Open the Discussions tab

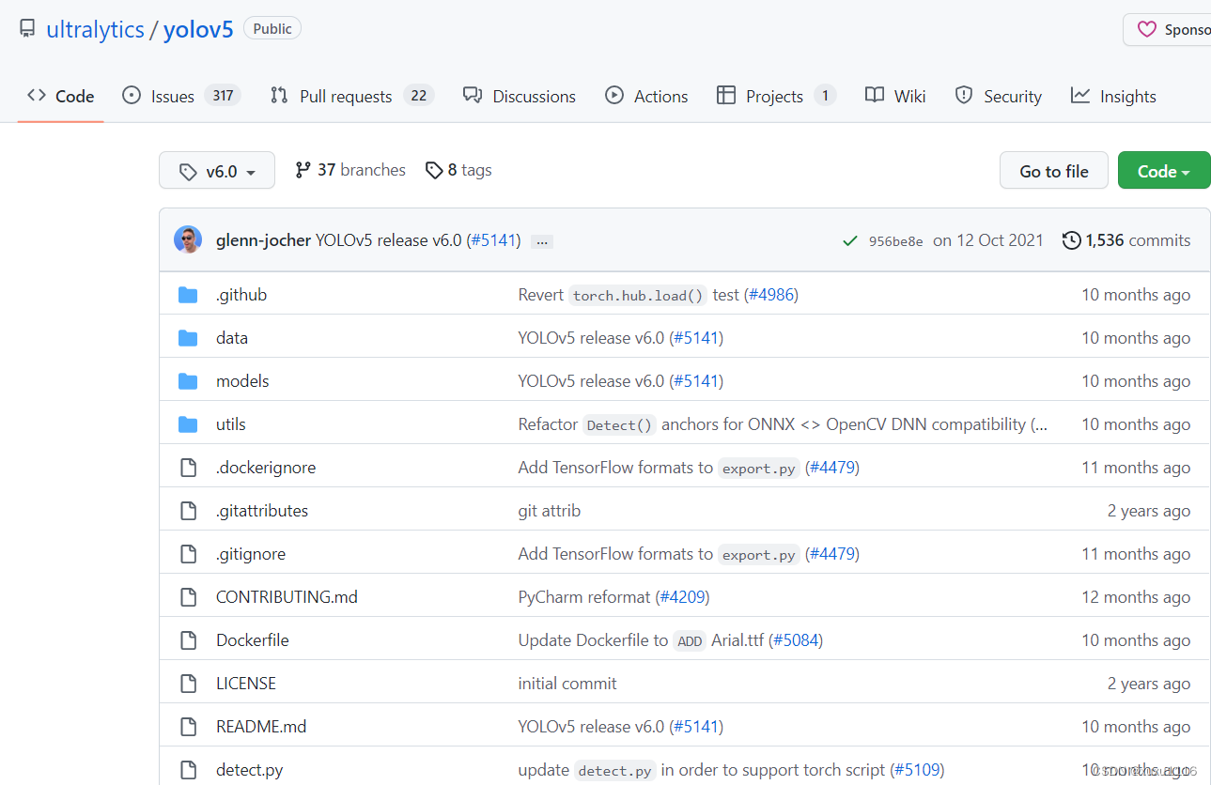(520, 96)
